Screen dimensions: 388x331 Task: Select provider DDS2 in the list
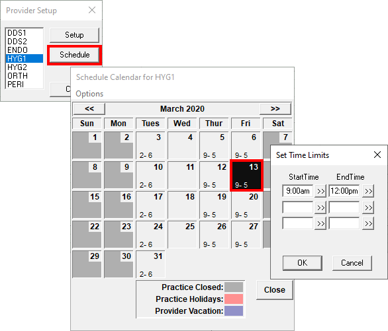tap(24, 41)
